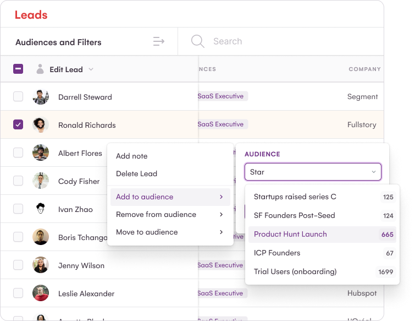Select Leslie Alexander's checkbox
This screenshot has width=415, height=321.
(18, 293)
